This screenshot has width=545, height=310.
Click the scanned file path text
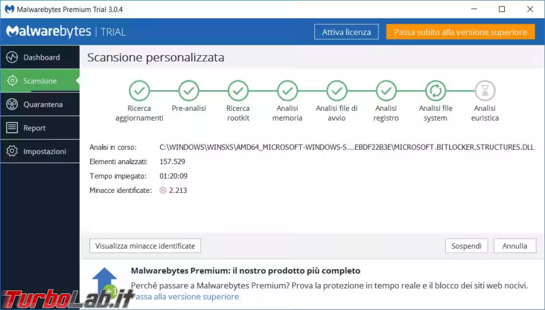[x=347, y=147]
